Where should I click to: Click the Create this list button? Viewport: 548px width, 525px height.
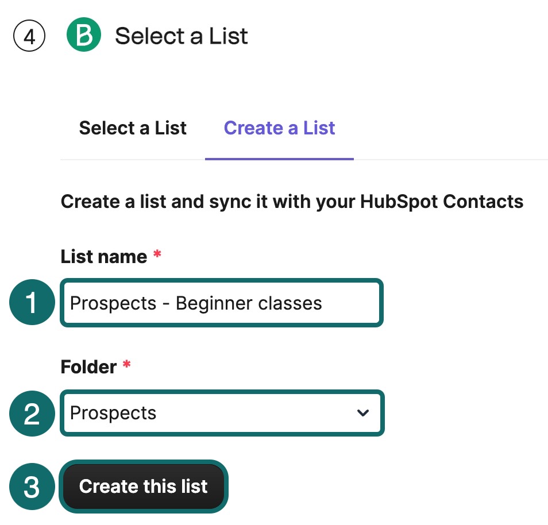pyautogui.click(x=144, y=487)
